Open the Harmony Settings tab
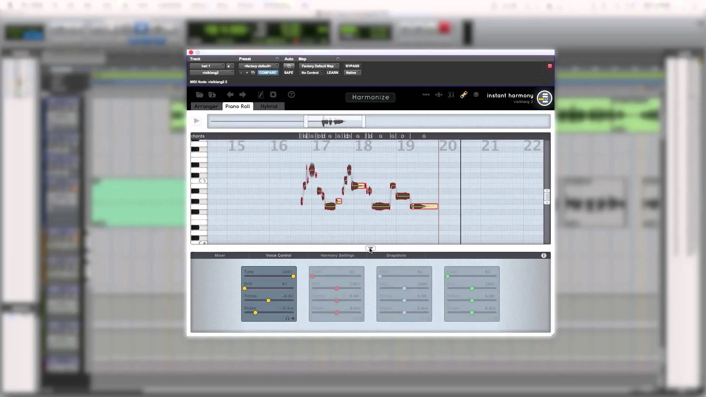Screen dimensions: 706x397 337,255
